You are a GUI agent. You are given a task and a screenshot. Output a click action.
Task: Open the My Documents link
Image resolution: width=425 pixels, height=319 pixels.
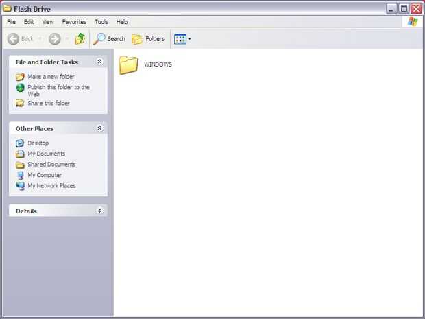coord(47,154)
